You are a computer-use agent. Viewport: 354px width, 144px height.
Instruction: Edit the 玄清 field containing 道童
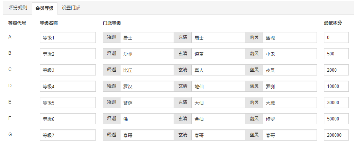218,54
